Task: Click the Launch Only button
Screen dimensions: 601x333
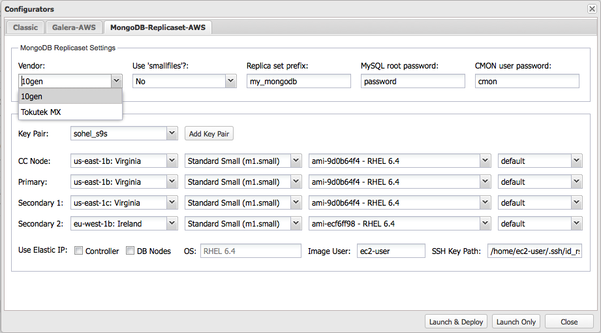Action: [516, 322]
